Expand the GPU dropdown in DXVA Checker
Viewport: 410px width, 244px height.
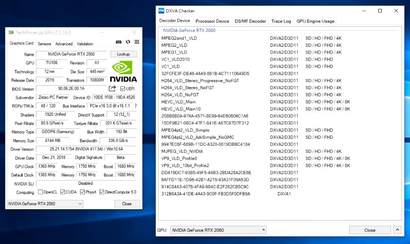click(x=218, y=230)
